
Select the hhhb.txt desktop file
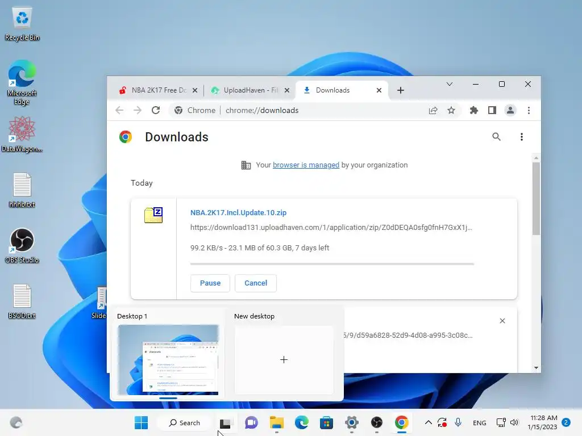pos(22,190)
